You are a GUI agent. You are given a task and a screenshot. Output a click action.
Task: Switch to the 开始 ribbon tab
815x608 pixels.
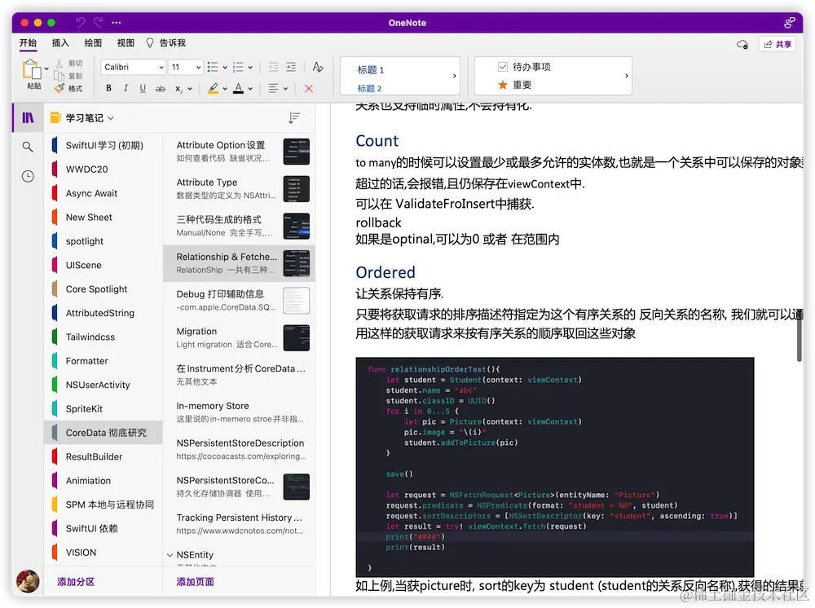point(28,43)
